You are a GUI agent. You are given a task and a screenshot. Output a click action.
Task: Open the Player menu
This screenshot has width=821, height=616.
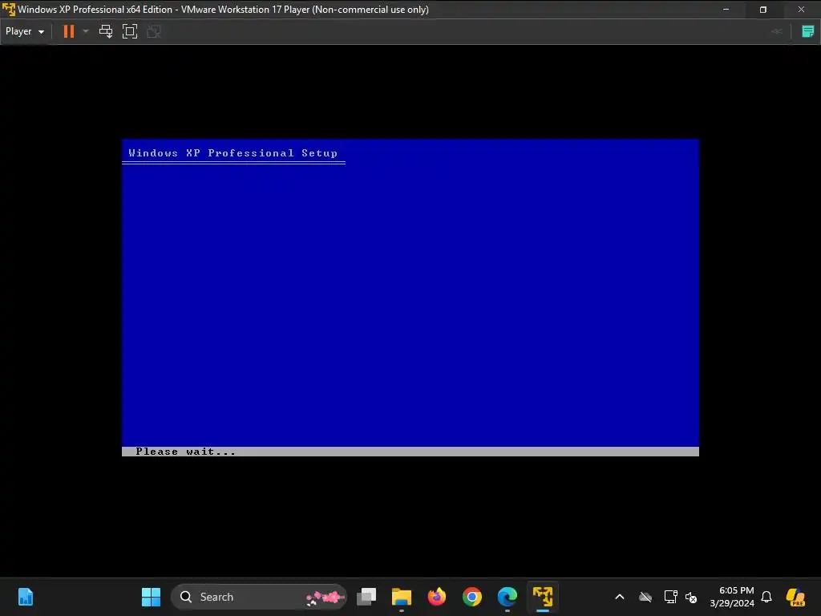[25, 31]
